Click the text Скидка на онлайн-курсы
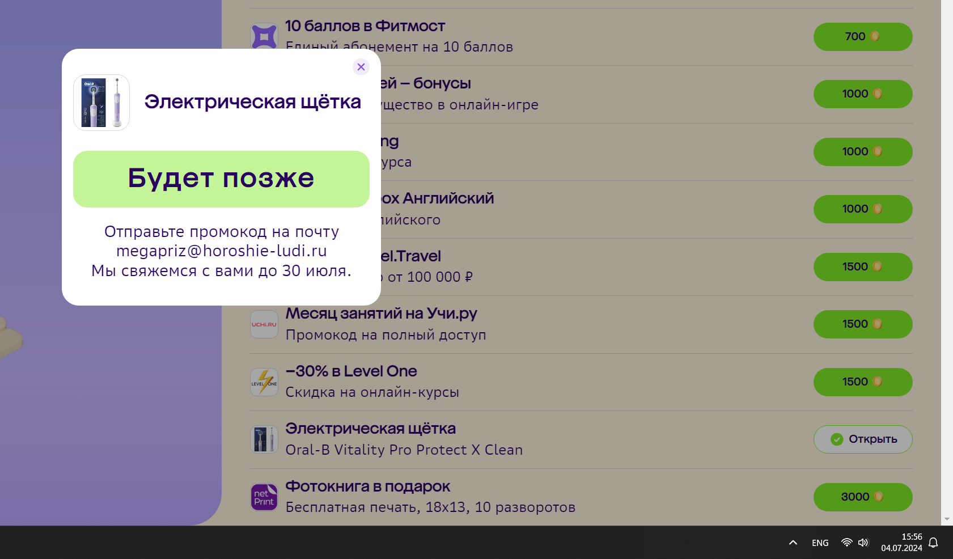This screenshot has width=953, height=559. pyautogui.click(x=372, y=392)
